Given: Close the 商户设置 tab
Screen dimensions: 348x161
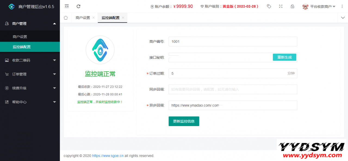Looking at the screenshot, I should pos(93,18).
